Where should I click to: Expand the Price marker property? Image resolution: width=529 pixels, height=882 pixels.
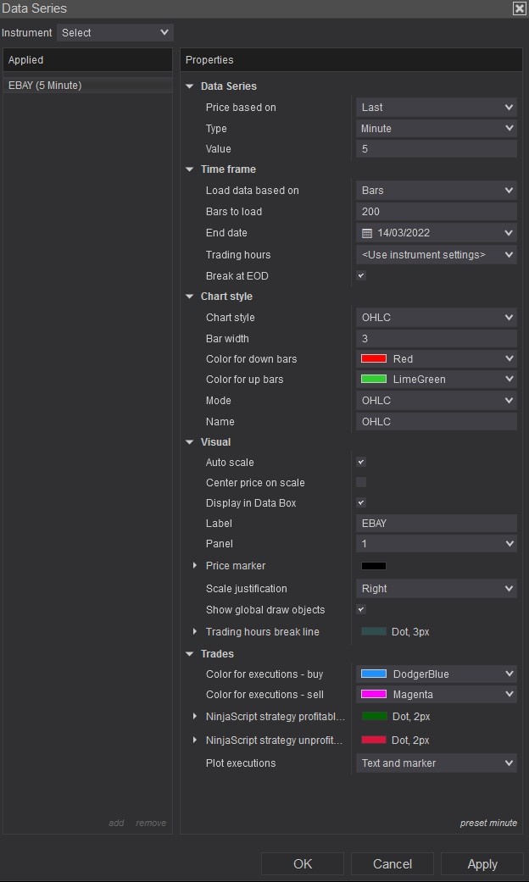tap(195, 565)
